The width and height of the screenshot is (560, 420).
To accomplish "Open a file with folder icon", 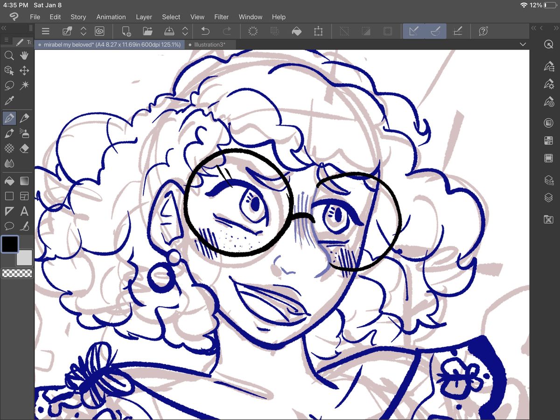I will (148, 31).
